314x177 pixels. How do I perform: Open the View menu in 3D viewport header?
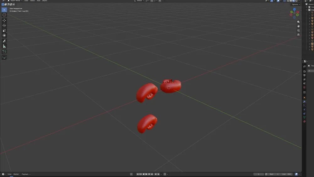pos(26,1)
